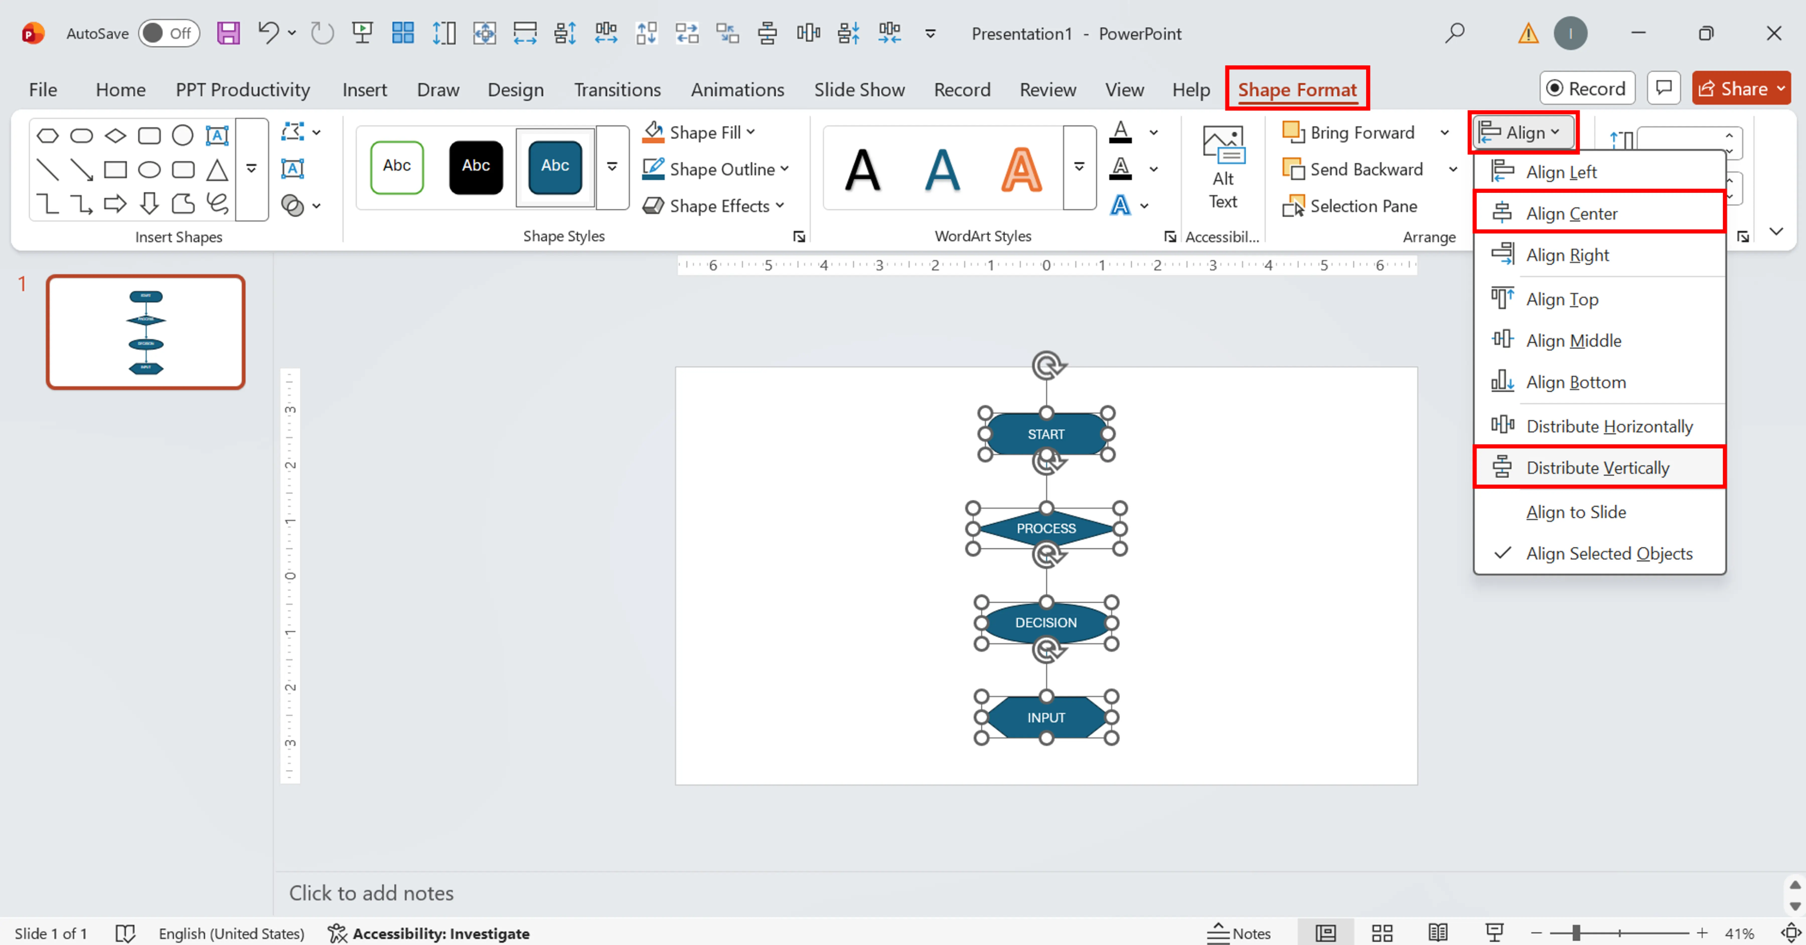The image size is (1806, 945).
Task: Select Distribute Vertically from menu
Action: 1599,467
